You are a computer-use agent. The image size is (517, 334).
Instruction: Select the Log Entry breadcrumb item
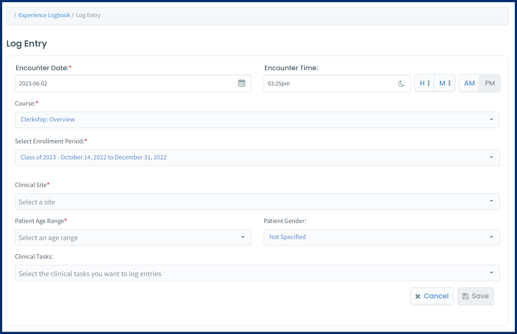tap(88, 15)
